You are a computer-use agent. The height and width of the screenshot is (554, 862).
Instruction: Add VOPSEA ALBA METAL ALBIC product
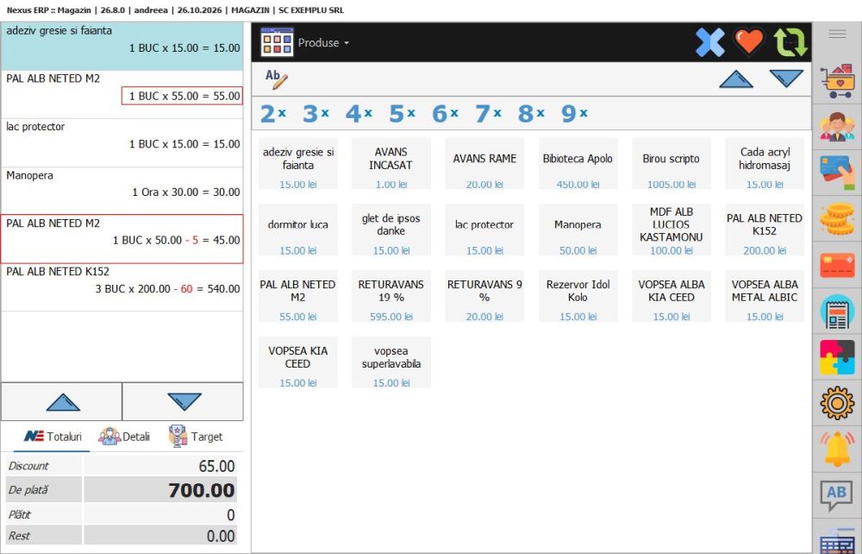click(765, 296)
